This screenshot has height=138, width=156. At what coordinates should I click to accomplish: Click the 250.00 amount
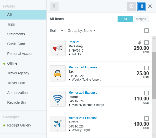click(x=141, y=48)
